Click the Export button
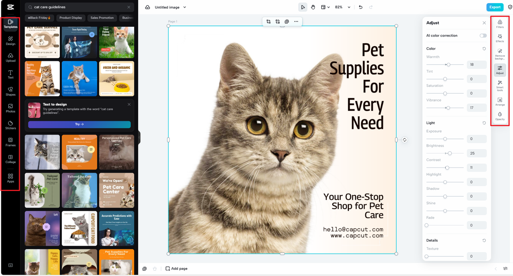Image resolution: width=513 pixels, height=276 pixels. tap(495, 7)
